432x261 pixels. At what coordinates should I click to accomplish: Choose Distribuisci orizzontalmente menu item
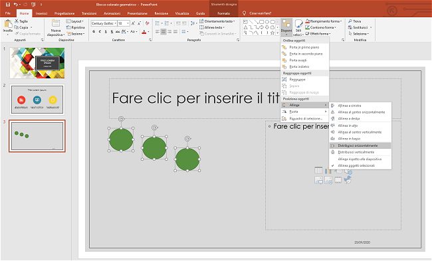[360, 145]
